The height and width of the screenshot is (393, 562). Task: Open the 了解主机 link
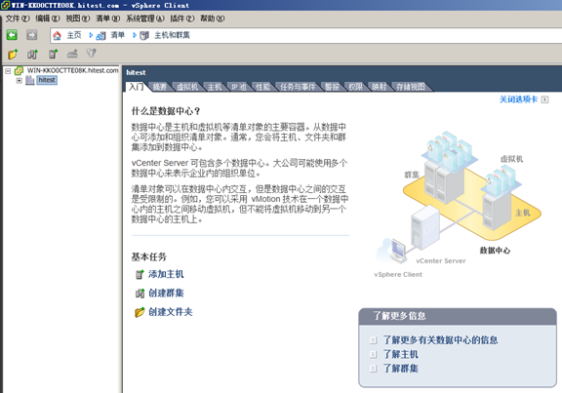tap(401, 355)
